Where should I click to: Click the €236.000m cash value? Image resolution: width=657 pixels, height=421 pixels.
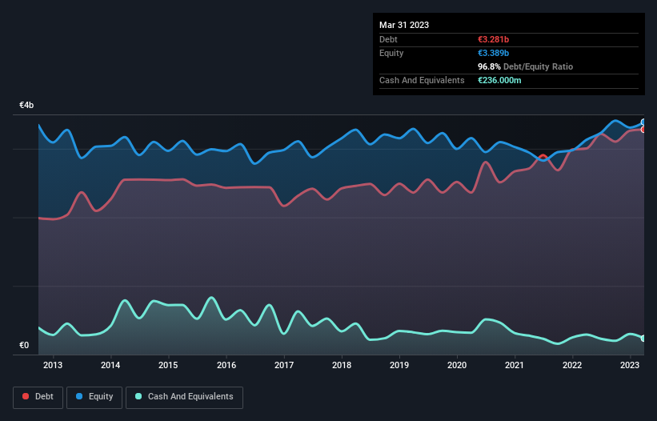[499, 80]
